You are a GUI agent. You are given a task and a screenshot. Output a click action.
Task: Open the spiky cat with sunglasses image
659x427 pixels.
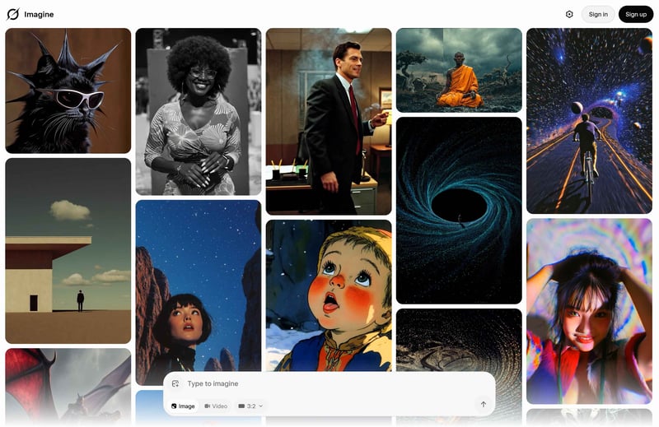tap(68, 91)
